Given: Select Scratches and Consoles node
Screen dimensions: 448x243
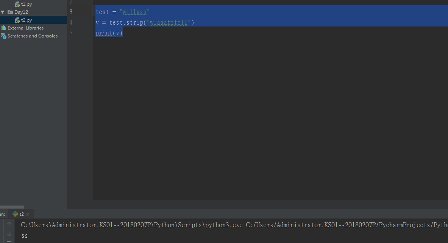Looking at the screenshot, I should (33, 36).
